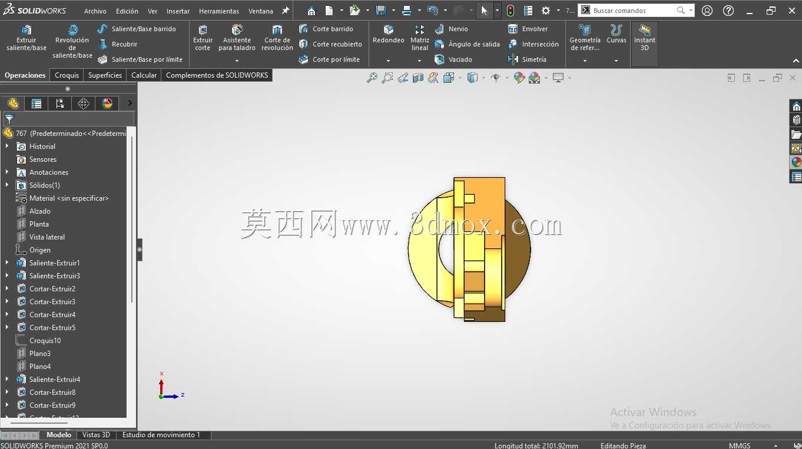Image resolution: width=802 pixels, height=449 pixels.
Task: Start the Extruir corte feature
Action: (x=203, y=38)
